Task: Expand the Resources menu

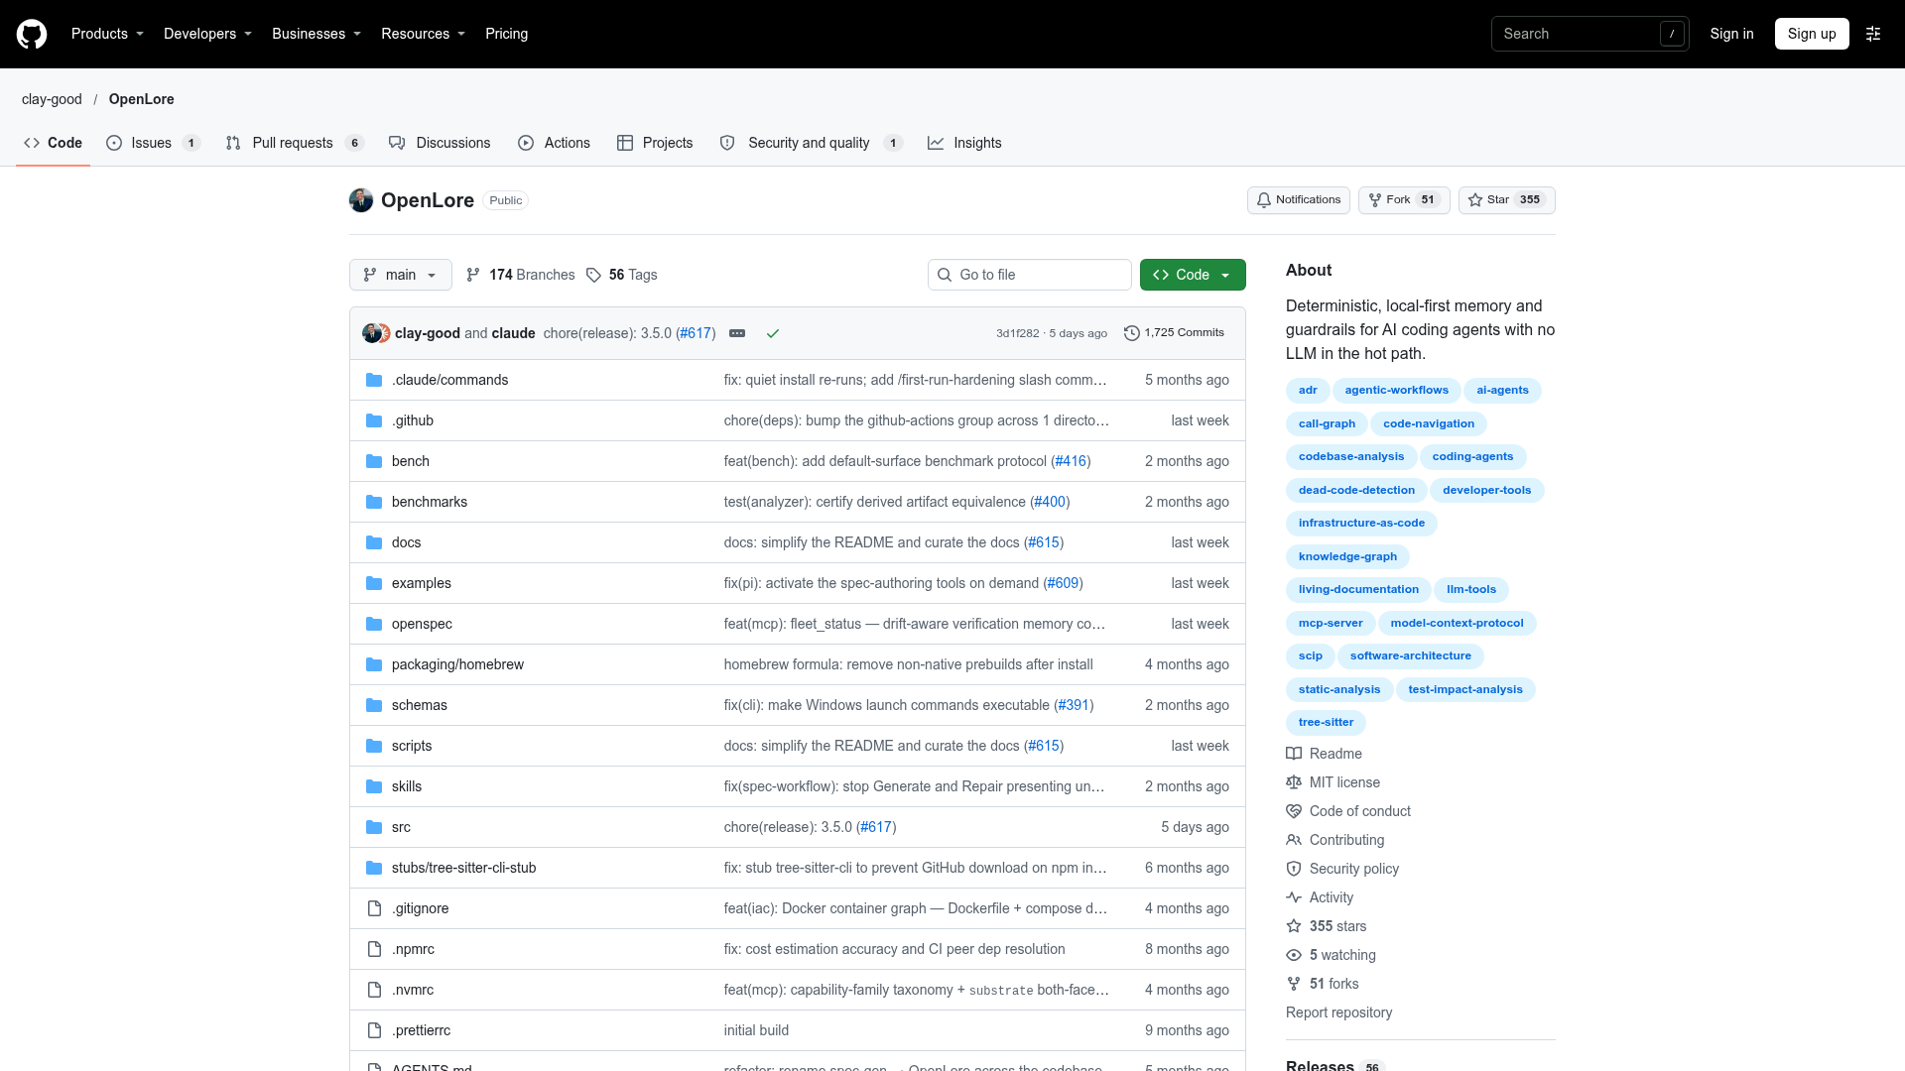Action: [423, 34]
